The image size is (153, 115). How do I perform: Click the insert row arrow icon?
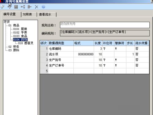click(30, 7)
